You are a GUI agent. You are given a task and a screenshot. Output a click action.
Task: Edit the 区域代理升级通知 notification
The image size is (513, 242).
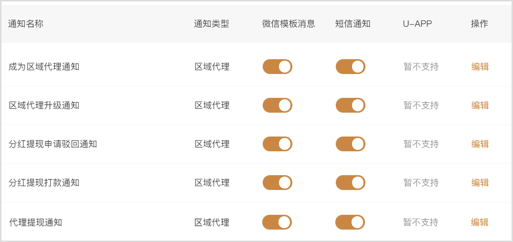[480, 105]
